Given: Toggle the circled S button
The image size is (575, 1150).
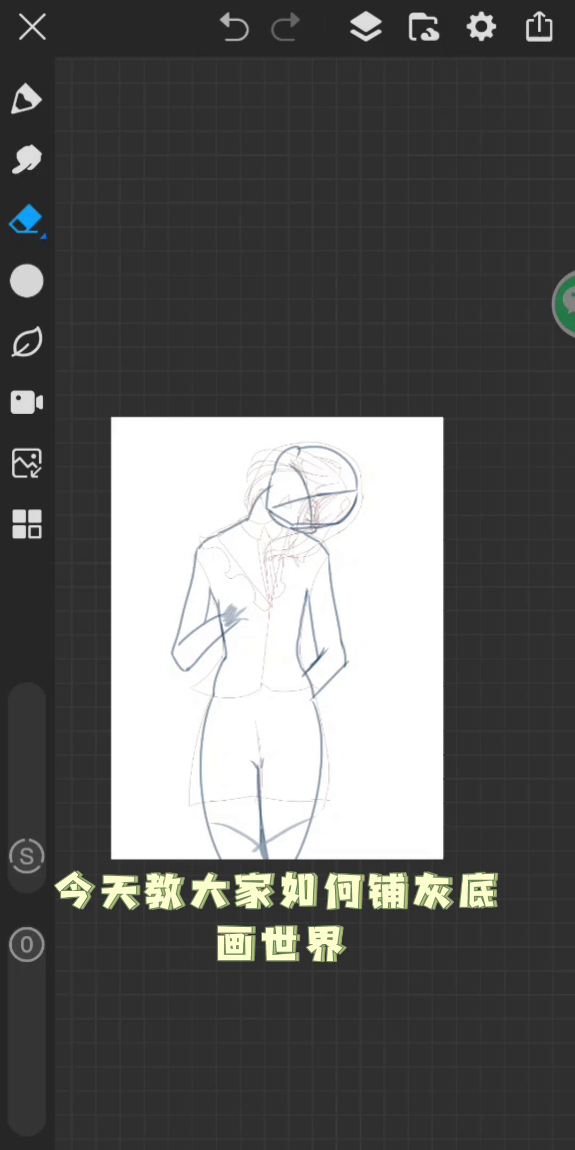Looking at the screenshot, I should [27, 856].
